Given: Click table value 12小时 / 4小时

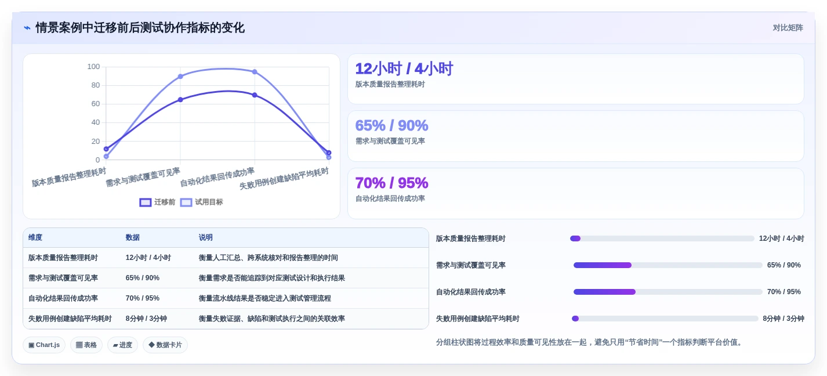Looking at the screenshot, I should coord(148,258).
